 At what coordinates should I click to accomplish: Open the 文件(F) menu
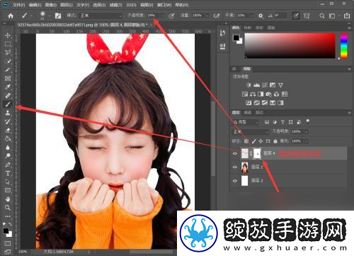[x=18, y=5]
